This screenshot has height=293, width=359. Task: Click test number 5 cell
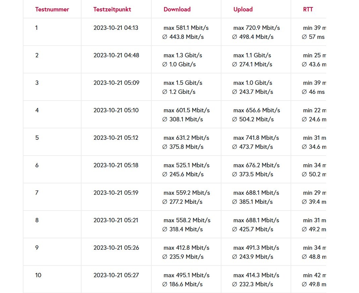37,138
